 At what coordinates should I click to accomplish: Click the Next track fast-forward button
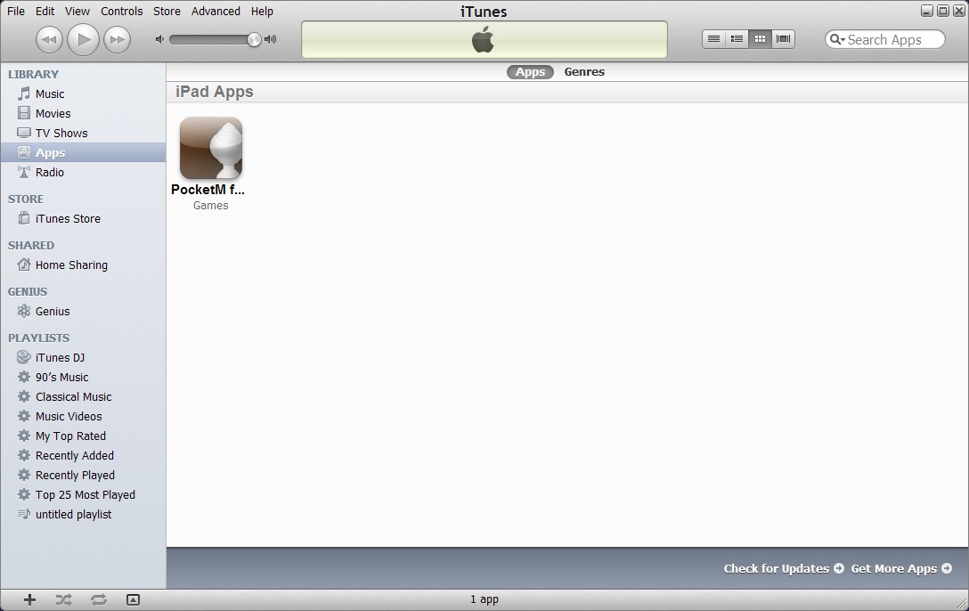tap(117, 40)
